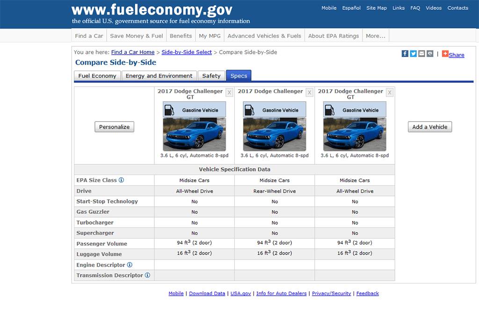
Task: Open Privacy/Security footer link
Action: tap(332, 293)
